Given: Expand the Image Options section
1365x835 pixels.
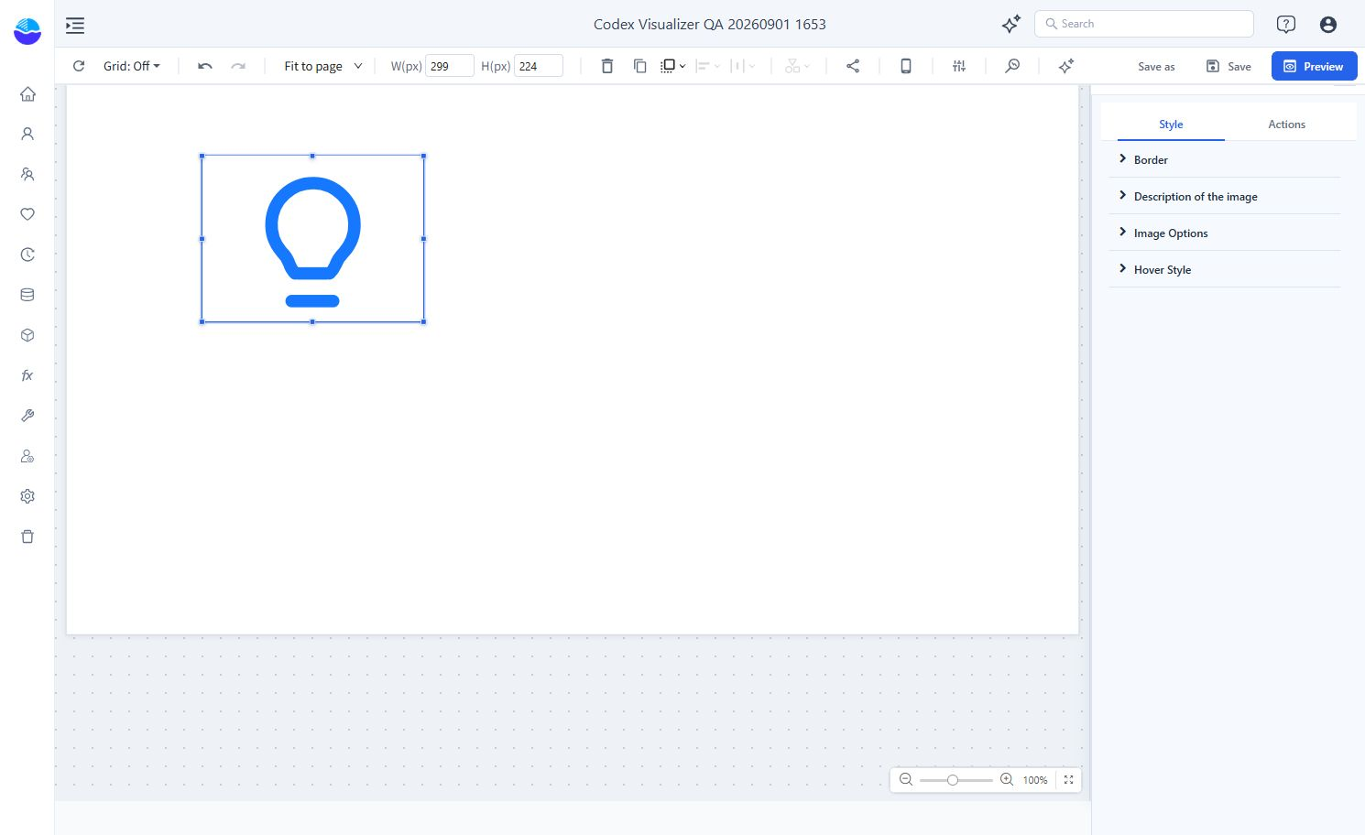Looking at the screenshot, I should (x=1224, y=233).
